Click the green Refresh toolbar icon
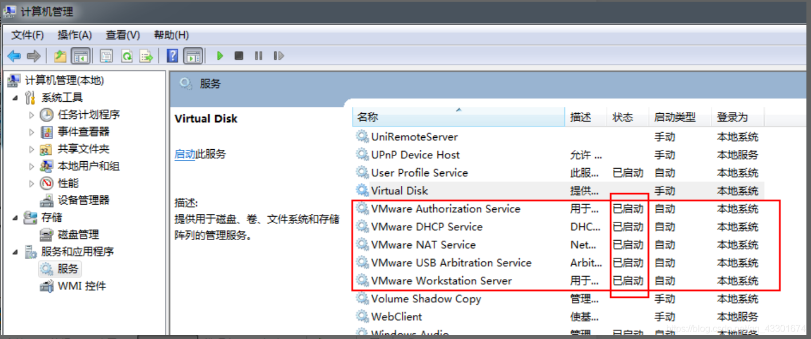Viewport: 811px width, 339px height. (126, 56)
